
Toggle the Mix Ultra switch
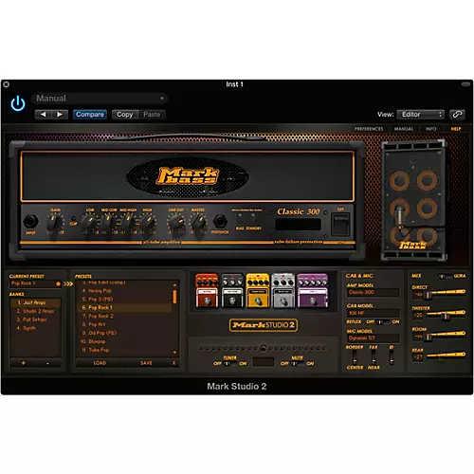point(446,276)
